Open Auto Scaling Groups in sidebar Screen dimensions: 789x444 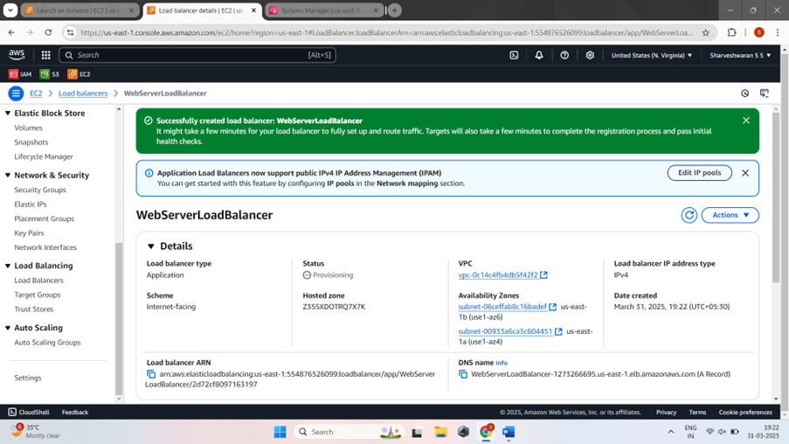pos(47,343)
